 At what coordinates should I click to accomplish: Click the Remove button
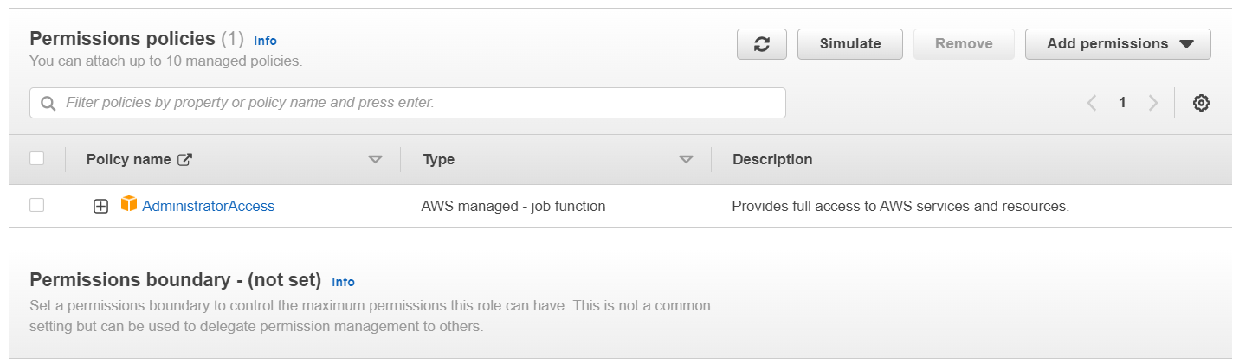[x=963, y=44]
